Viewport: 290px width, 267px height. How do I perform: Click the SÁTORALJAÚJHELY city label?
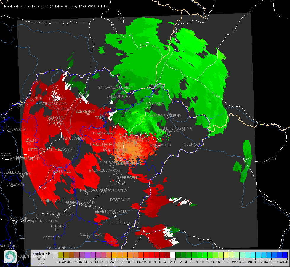pyautogui.click(x=116, y=87)
